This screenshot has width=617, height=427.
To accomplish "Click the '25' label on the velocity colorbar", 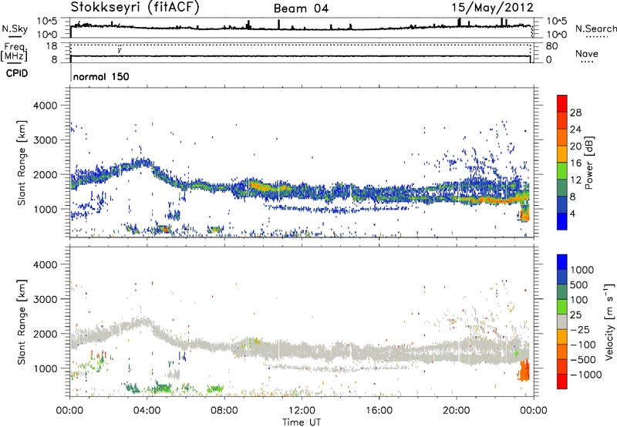I will [575, 314].
